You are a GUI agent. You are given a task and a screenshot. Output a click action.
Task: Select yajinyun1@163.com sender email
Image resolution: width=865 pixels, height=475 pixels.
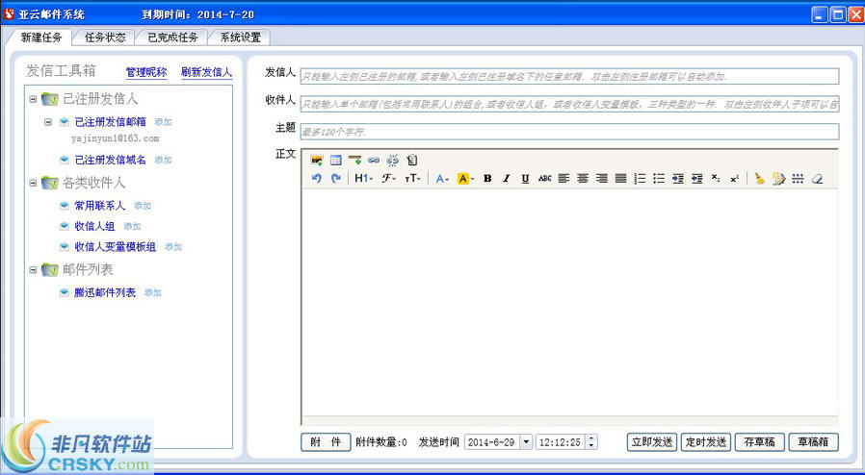pos(116,138)
